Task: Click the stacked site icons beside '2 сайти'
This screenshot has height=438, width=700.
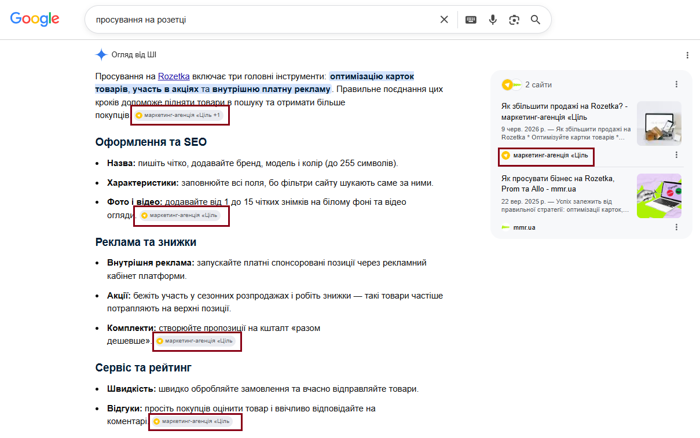Action: pyautogui.click(x=511, y=84)
